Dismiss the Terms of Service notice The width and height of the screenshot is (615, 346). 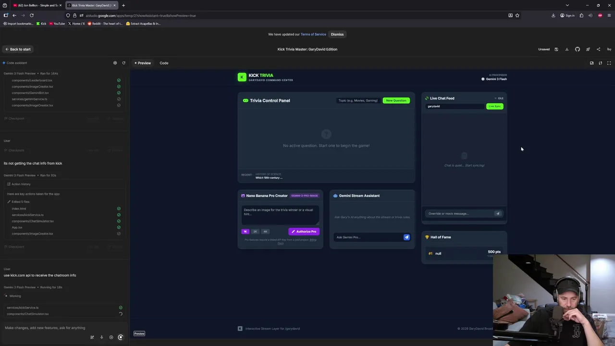(337, 34)
